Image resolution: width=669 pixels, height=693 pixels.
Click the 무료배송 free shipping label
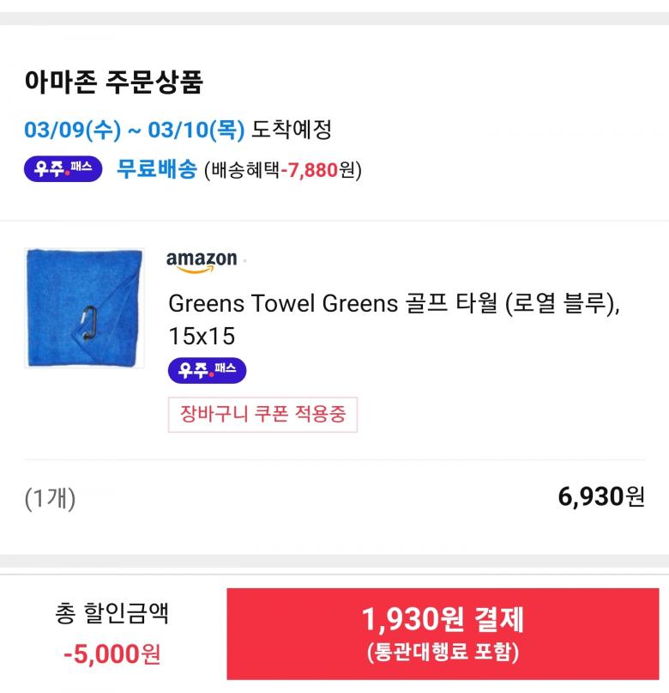pyautogui.click(x=156, y=169)
